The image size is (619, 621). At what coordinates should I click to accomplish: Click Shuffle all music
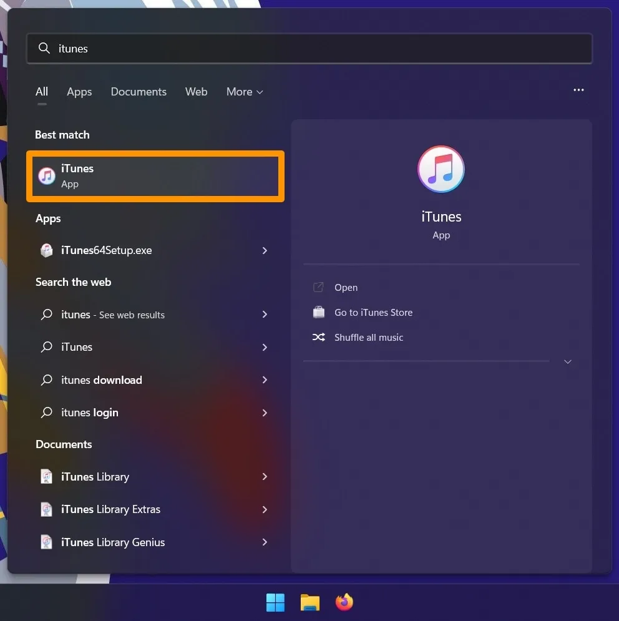pyautogui.click(x=369, y=338)
